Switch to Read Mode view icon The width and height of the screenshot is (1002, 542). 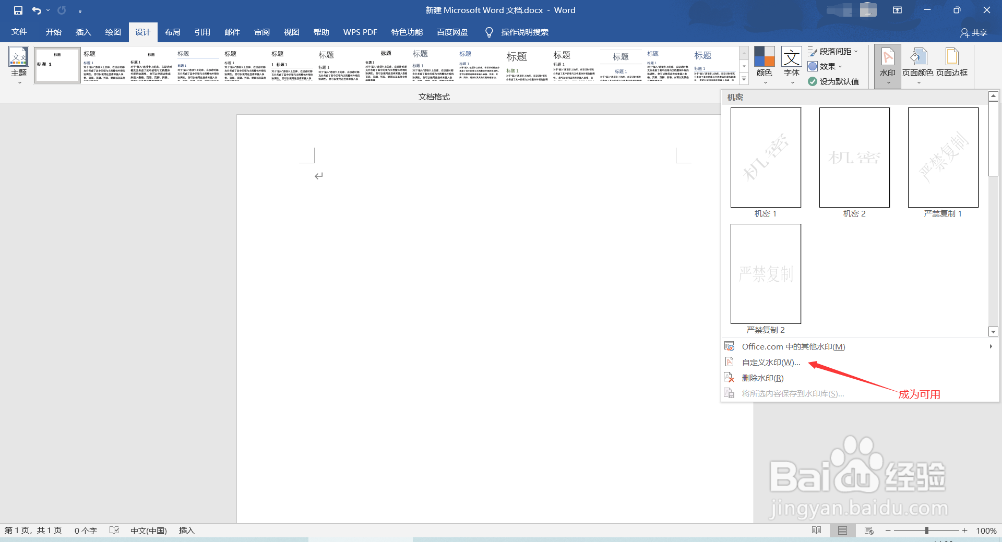click(817, 531)
